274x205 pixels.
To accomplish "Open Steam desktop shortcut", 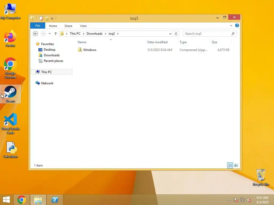I will click(10, 94).
